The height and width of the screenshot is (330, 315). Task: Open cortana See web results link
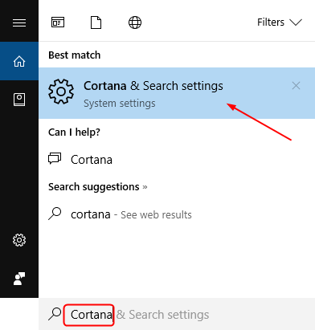[x=131, y=214]
